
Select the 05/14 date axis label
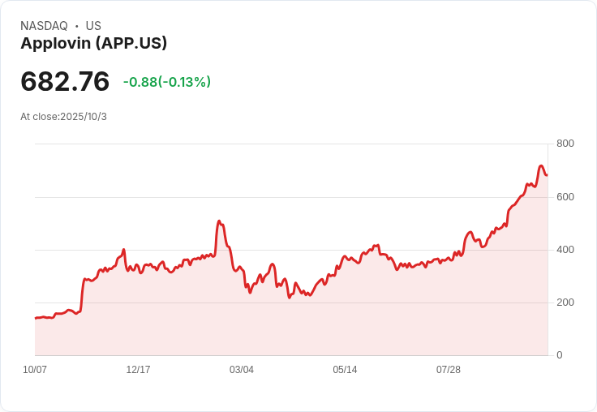345,370
